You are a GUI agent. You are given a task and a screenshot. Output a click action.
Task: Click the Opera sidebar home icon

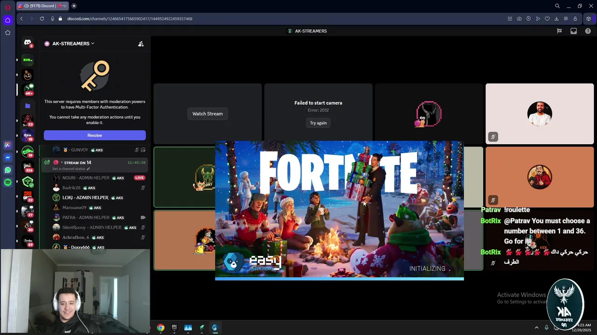(x=7, y=20)
